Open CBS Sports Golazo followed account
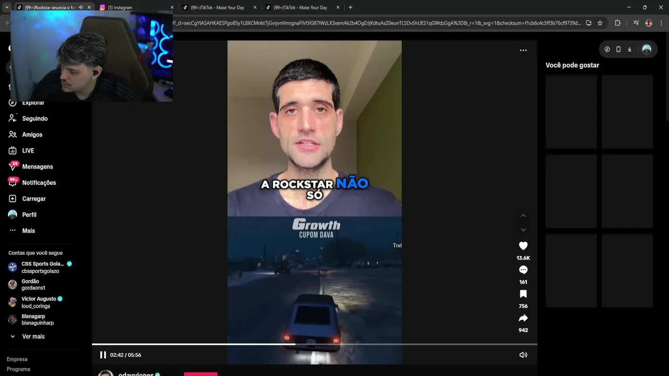 41,267
